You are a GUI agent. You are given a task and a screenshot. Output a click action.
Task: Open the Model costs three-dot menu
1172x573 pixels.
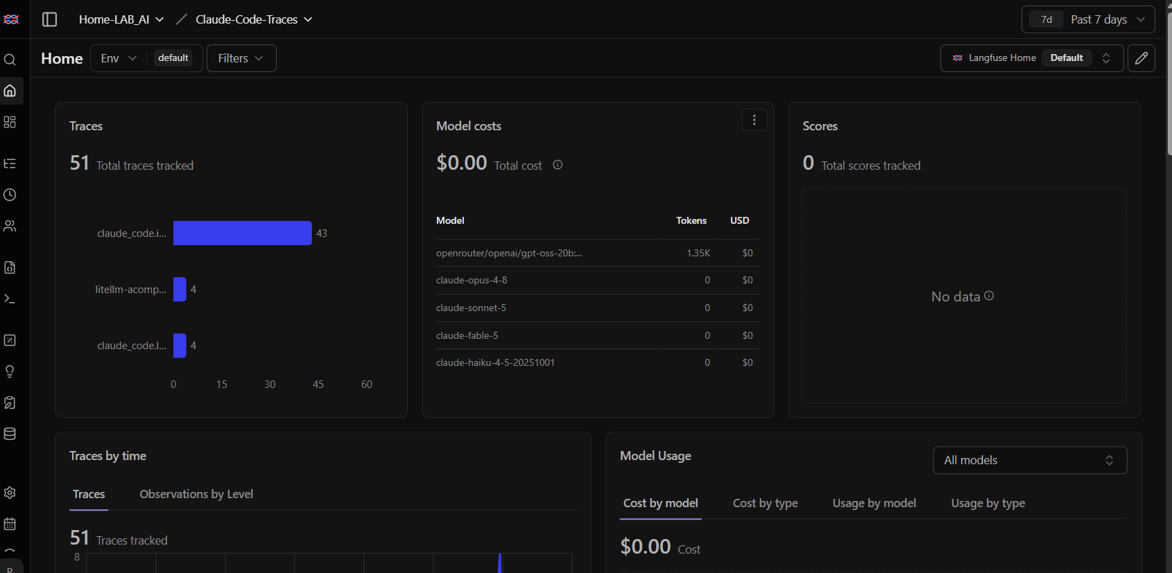pyautogui.click(x=755, y=120)
